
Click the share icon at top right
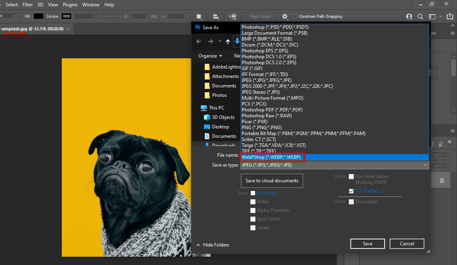coord(450,17)
